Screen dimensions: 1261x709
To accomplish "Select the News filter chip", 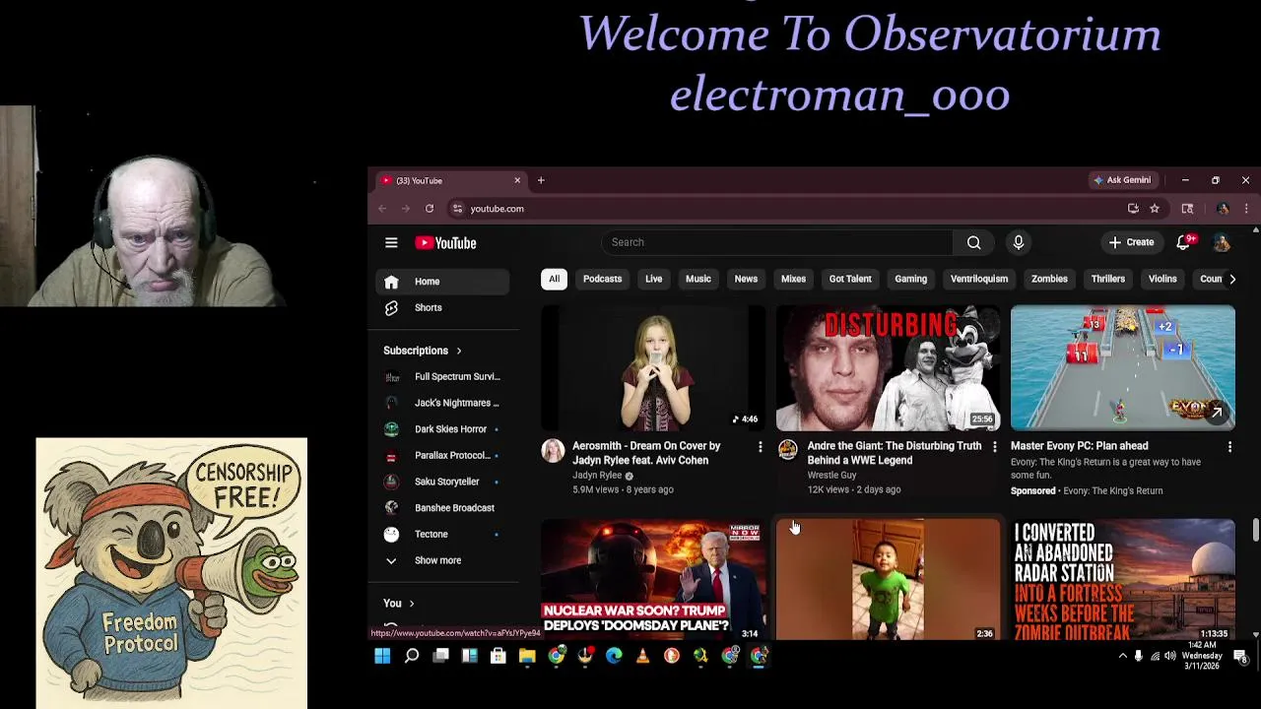I will point(746,279).
